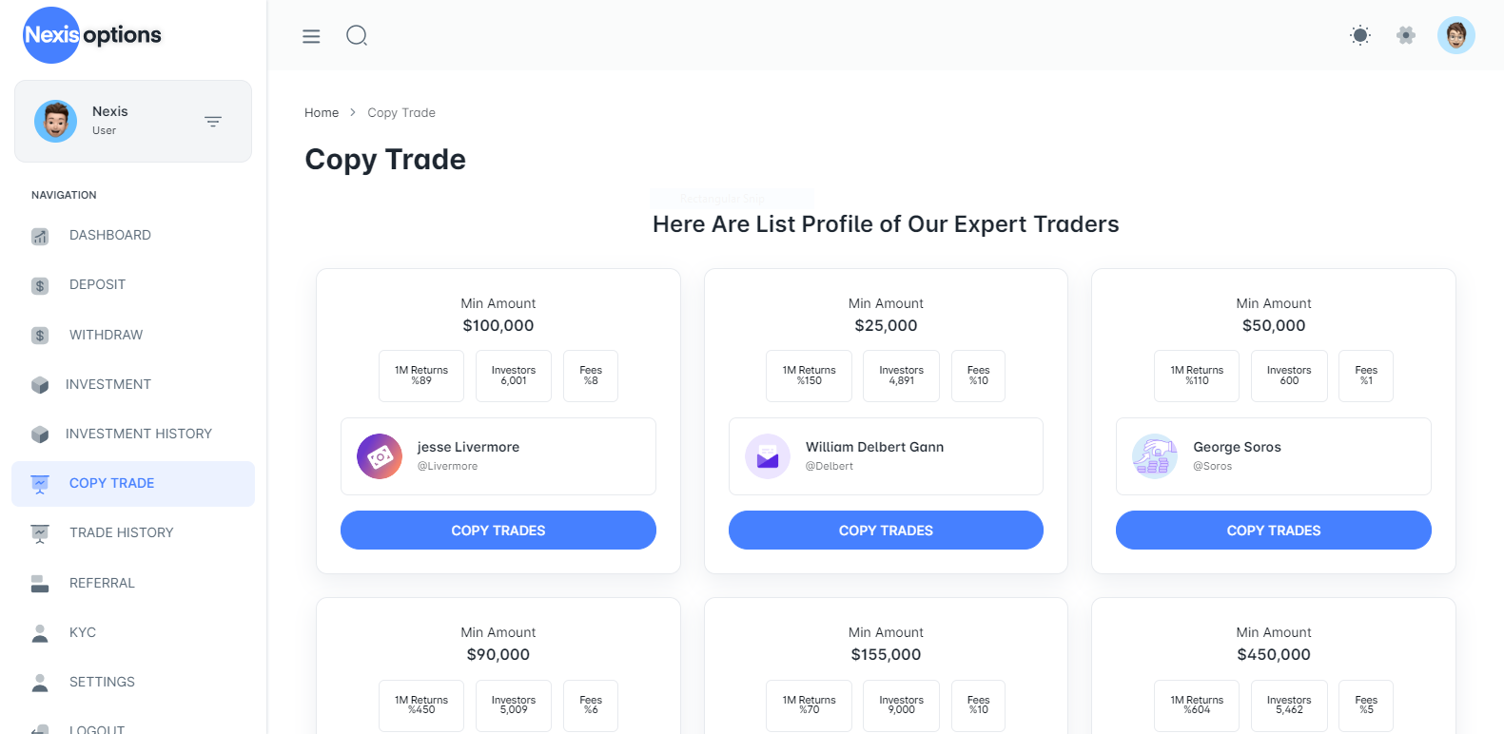The image size is (1504, 734).
Task: Click the Home breadcrumb link
Action: [x=322, y=113]
